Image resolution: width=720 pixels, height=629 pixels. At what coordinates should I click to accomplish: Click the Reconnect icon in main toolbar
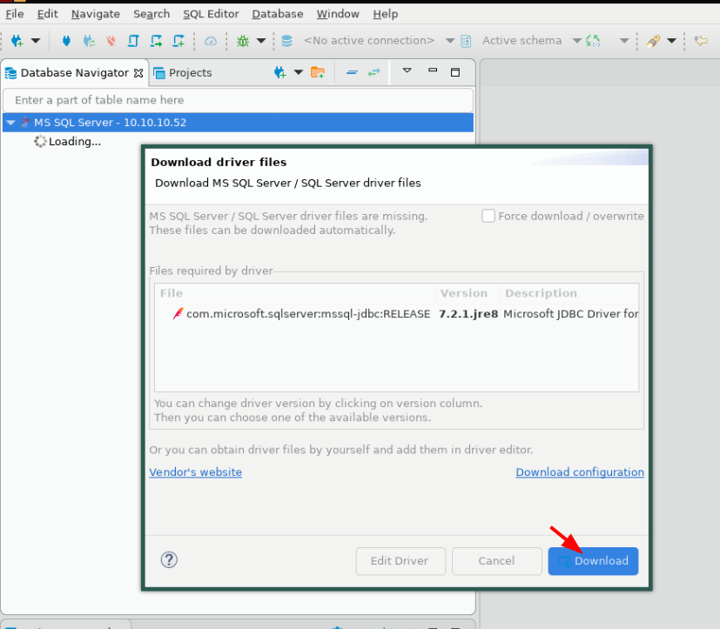pyautogui.click(x=89, y=41)
